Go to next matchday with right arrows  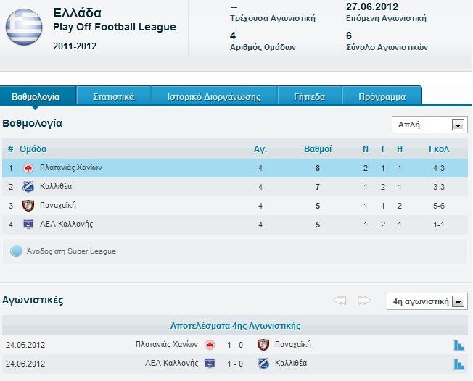pos(364,301)
